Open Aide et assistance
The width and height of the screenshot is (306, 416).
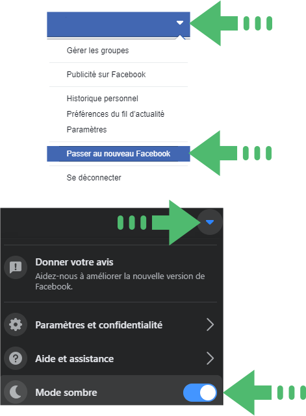[x=74, y=359]
